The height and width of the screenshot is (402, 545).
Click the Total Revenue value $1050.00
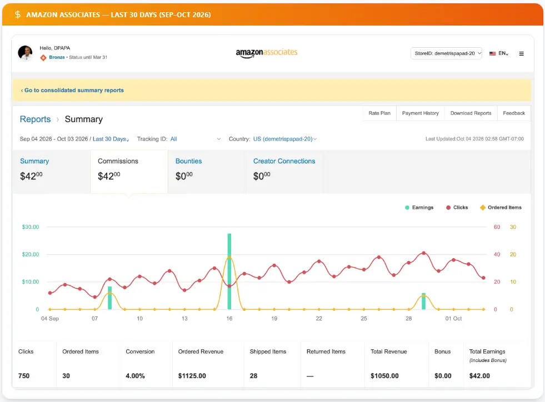pos(384,376)
